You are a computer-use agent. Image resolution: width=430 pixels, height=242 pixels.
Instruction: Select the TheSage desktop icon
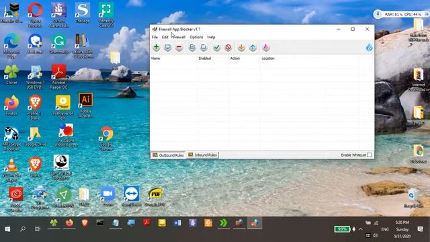pyautogui.click(x=82, y=12)
